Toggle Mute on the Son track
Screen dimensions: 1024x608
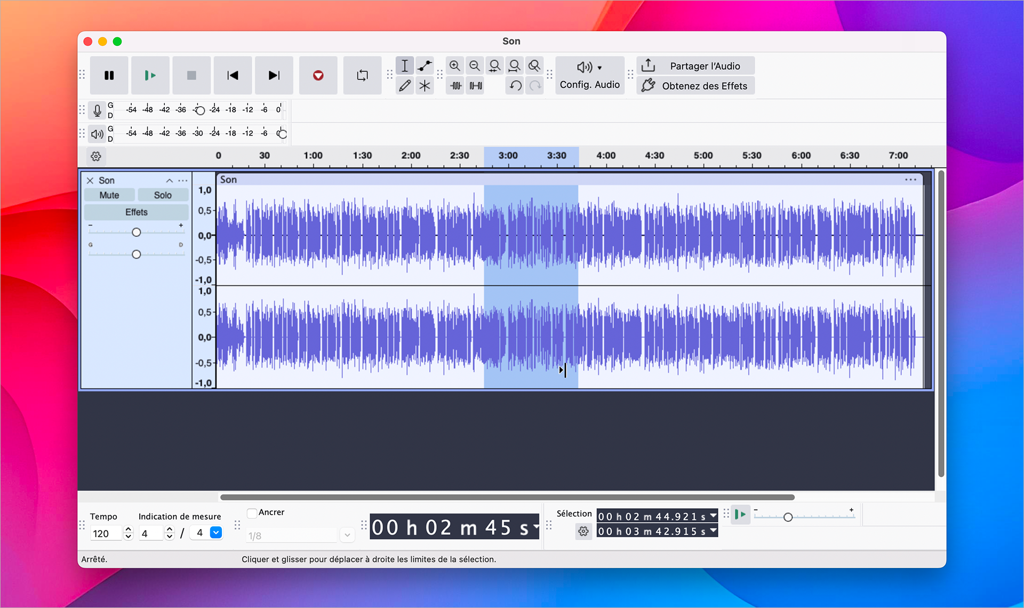point(109,195)
